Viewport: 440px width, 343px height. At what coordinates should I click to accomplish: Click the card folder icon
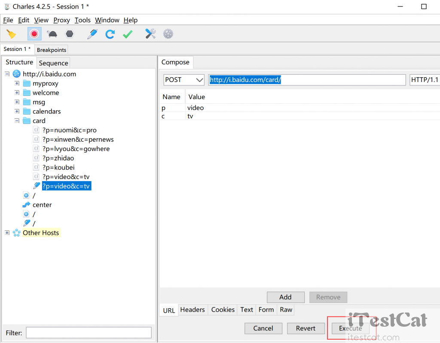(27, 121)
